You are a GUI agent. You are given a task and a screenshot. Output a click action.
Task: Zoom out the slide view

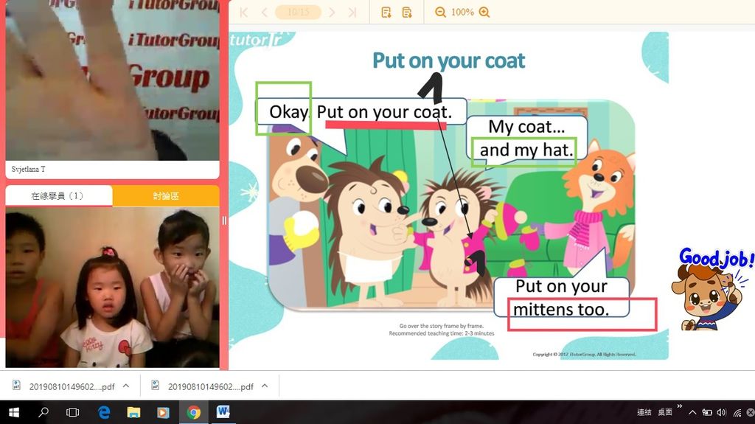point(440,13)
